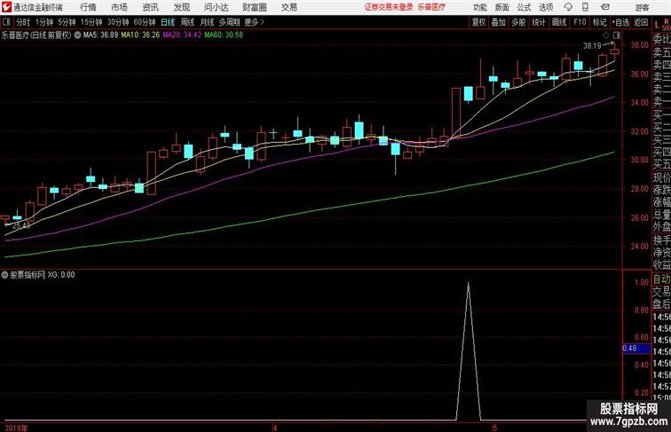Open the 版面 menu

(x=501, y=8)
